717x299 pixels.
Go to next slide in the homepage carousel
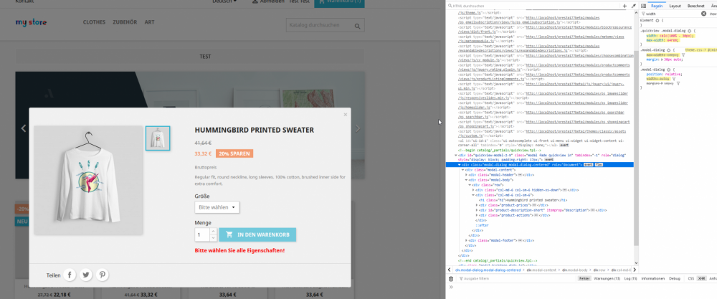(x=358, y=128)
